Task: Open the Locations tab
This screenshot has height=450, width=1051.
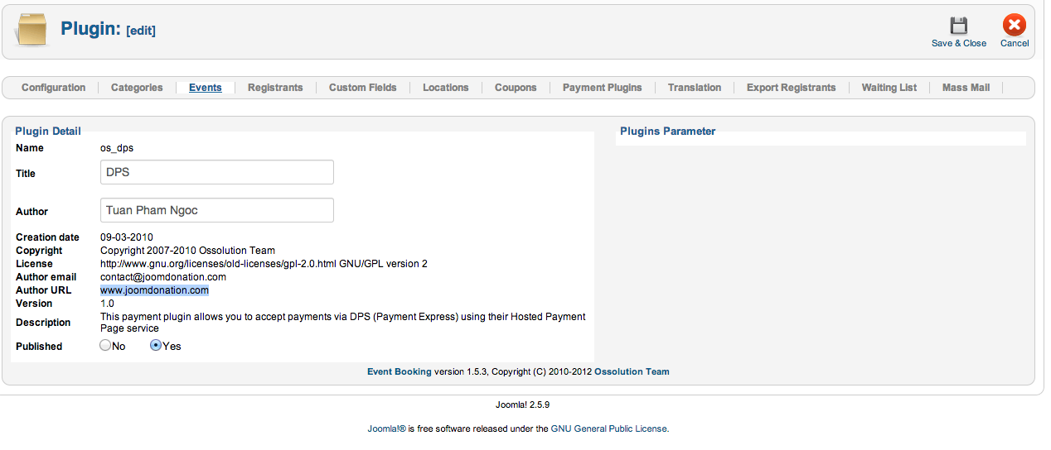Action: 445,88
